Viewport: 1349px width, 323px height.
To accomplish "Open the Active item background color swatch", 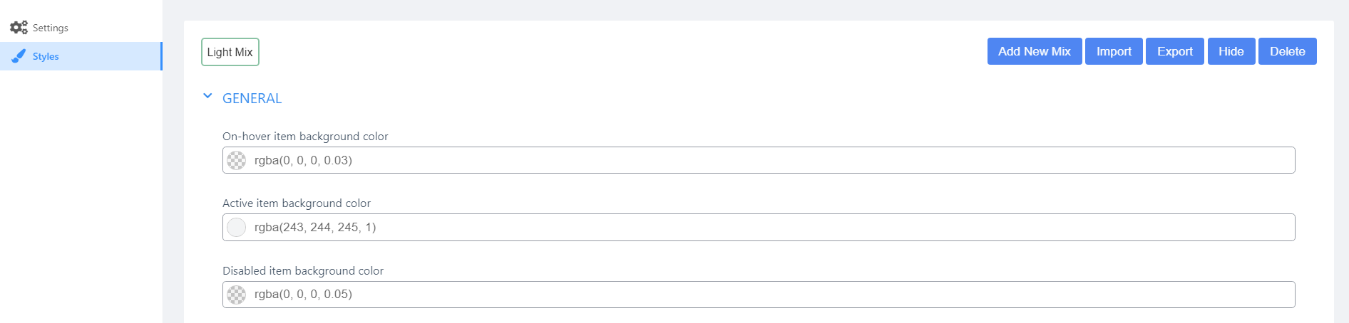I will coord(237,228).
